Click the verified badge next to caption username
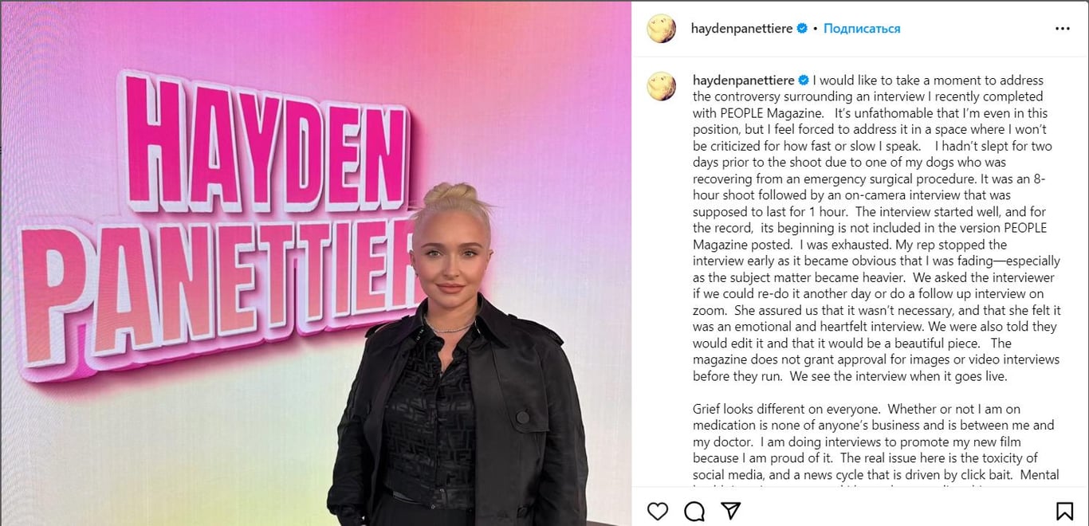Image resolution: width=1089 pixels, height=526 pixels. (804, 80)
